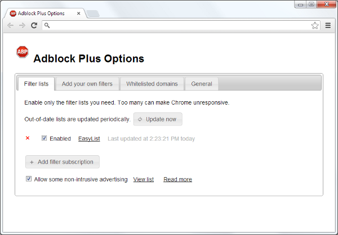Open the Read more link
This screenshot has height=235, width=338.
click(x=177, y=179)
